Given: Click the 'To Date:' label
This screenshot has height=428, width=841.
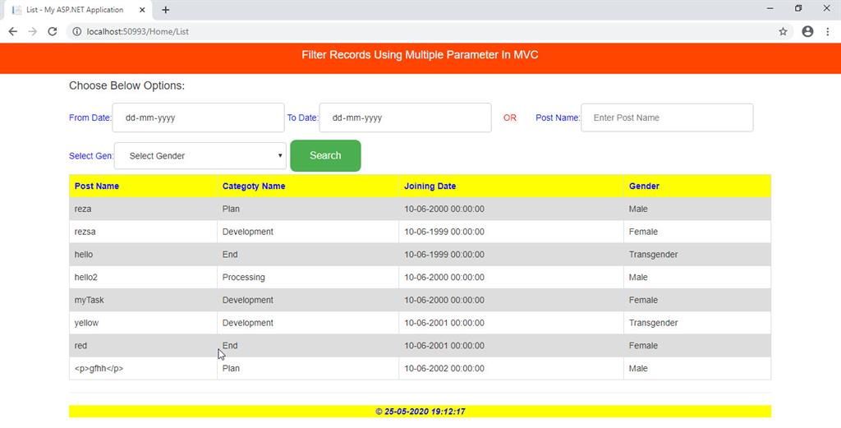Looking at the screenshot, I should [302, 117].
